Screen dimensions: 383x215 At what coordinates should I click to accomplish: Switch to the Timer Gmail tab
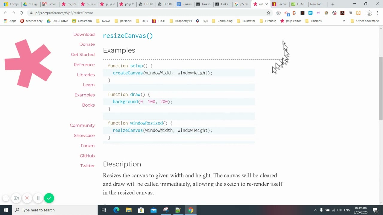tap(49, 4)
